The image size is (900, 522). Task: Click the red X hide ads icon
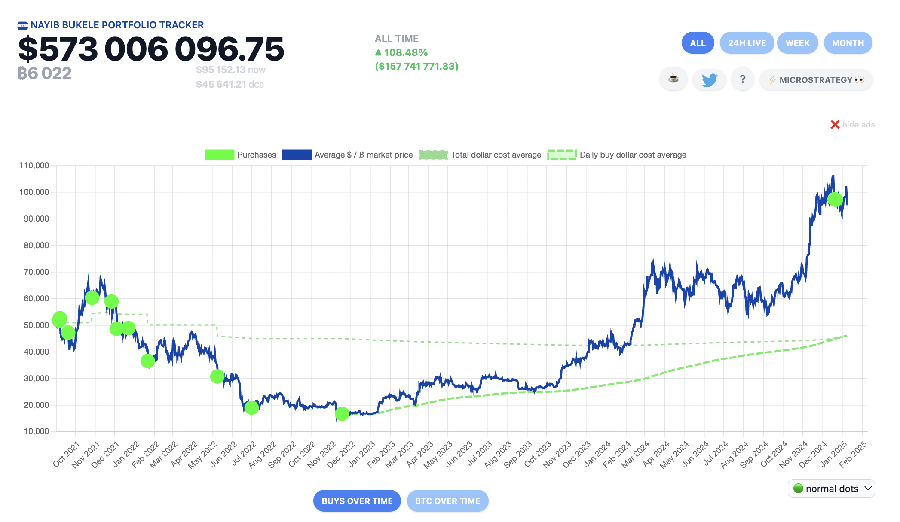pyautogui.click(x=835, y=124)
